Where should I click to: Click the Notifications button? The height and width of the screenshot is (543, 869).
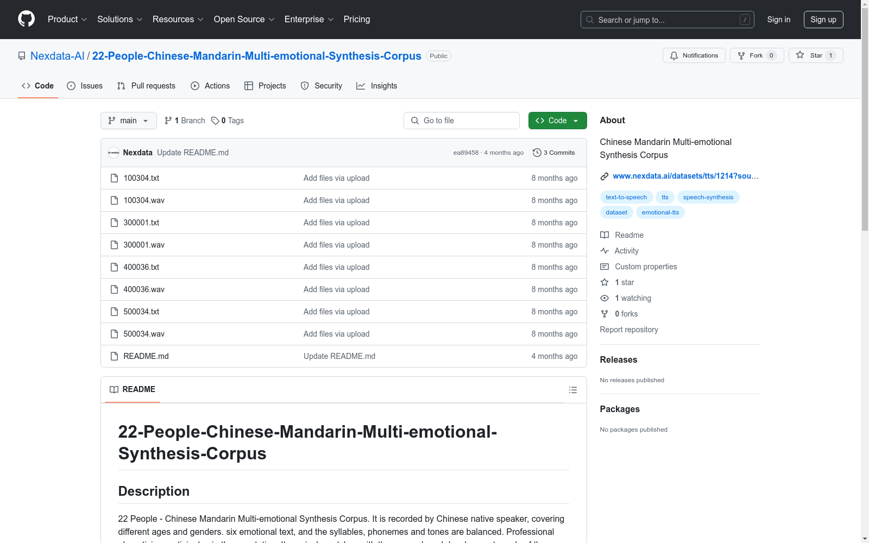click(x=694, y=55)
